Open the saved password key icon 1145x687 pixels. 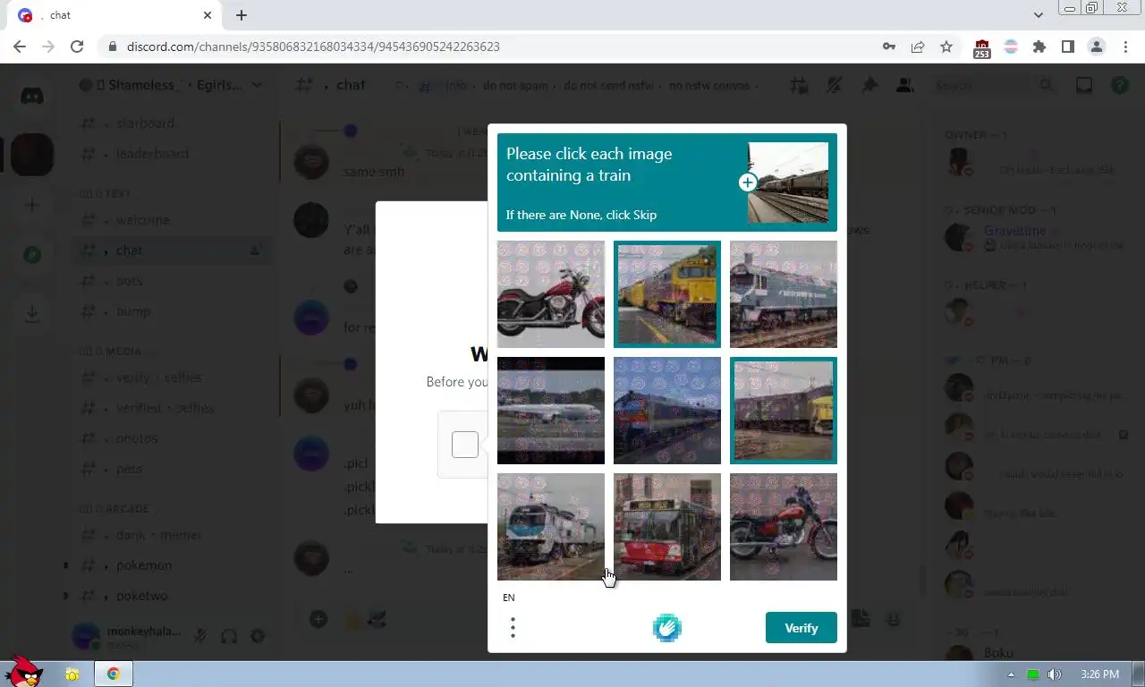coord(889,47)
